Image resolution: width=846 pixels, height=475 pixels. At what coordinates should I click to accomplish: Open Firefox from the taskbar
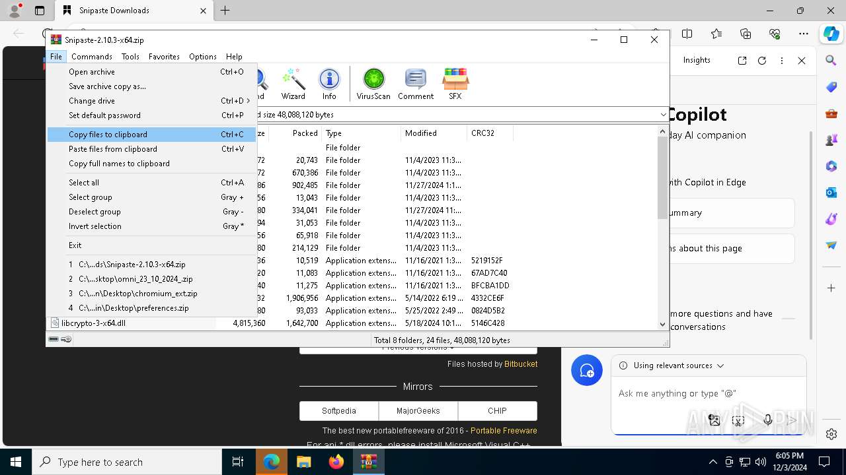(336, 462)
